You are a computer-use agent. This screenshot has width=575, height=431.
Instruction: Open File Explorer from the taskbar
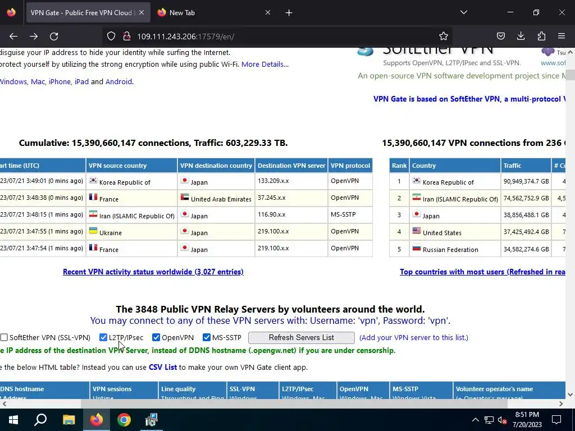click(x=69, y=420)
